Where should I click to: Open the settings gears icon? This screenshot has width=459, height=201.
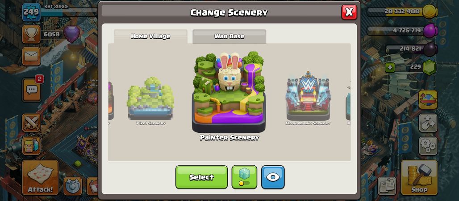pyautogui.click(x=428, y=146)
